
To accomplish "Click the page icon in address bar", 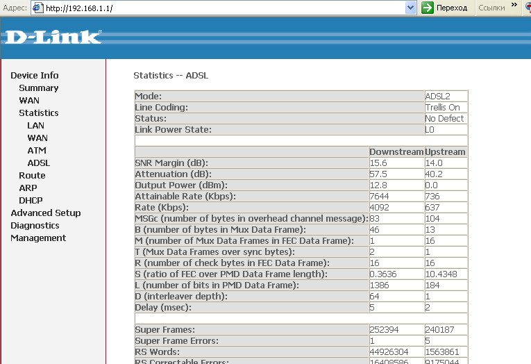I will (38, 8).
